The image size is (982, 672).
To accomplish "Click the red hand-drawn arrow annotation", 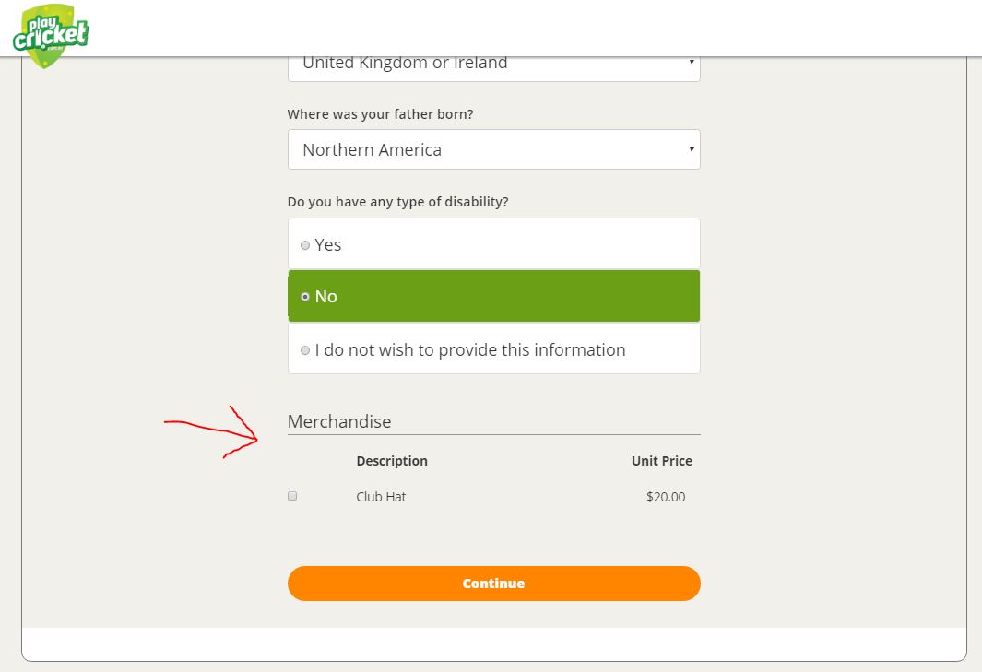I will tap(211, 431).
